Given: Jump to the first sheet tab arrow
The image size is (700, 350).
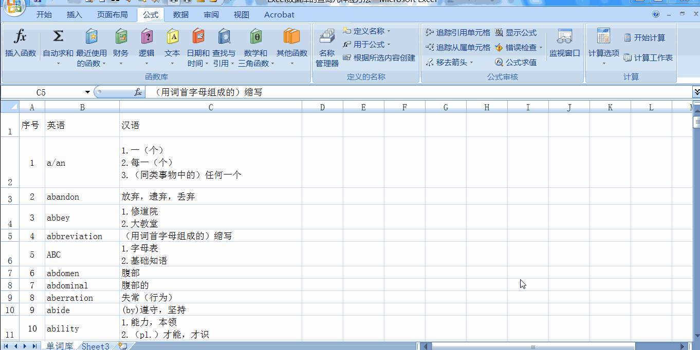Looking at the screenshot, I should tap(7, 346).
